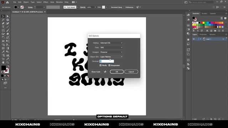Select the Direct Selection tool
The height and width of the screenshot is (128, 228).
(7, 16)
